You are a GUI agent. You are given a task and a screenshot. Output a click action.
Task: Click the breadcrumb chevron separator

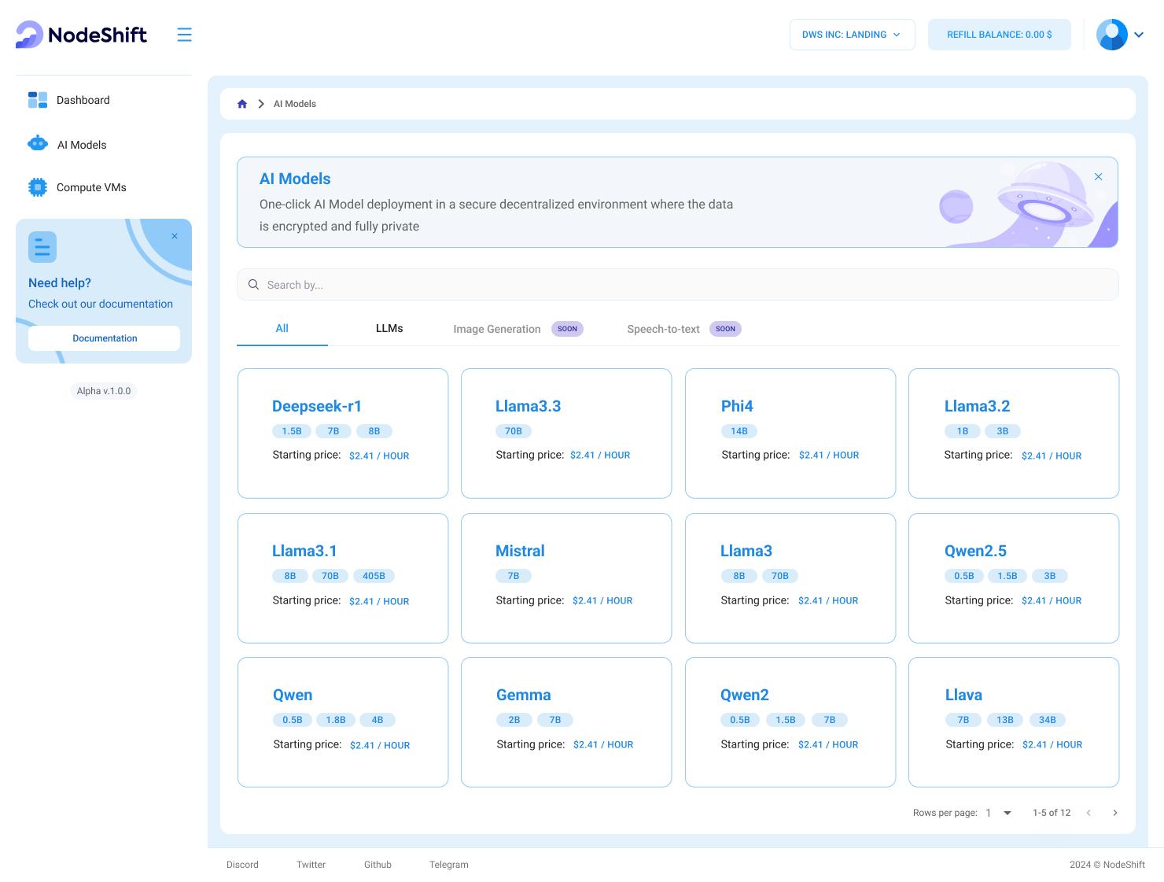pyautogui.click(x=261, y=104)
